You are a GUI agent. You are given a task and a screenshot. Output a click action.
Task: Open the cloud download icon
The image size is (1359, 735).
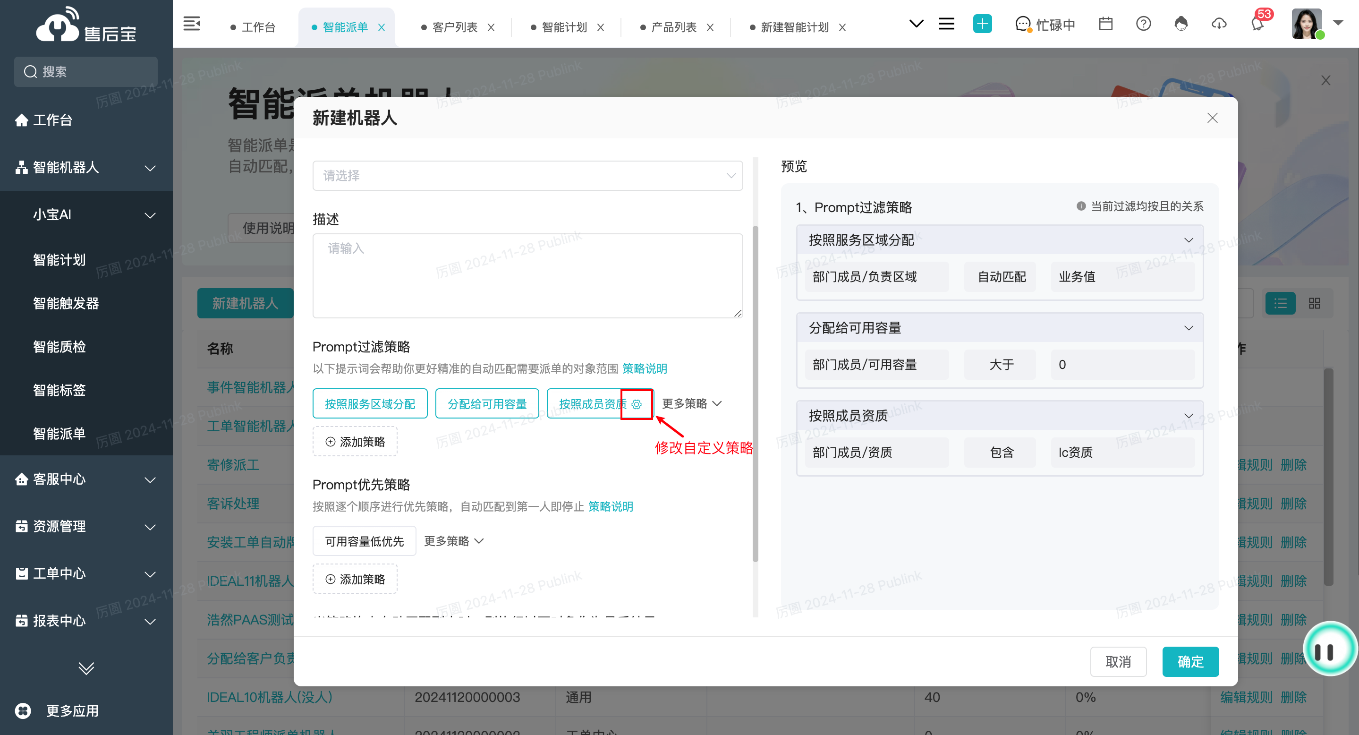pos(1219,24)
